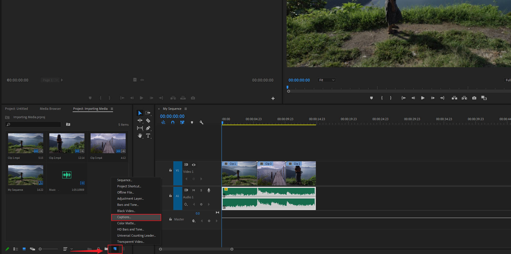Open Project Importing Media panel menu
This screenshot has width=511, height=254.
[112, 109]
